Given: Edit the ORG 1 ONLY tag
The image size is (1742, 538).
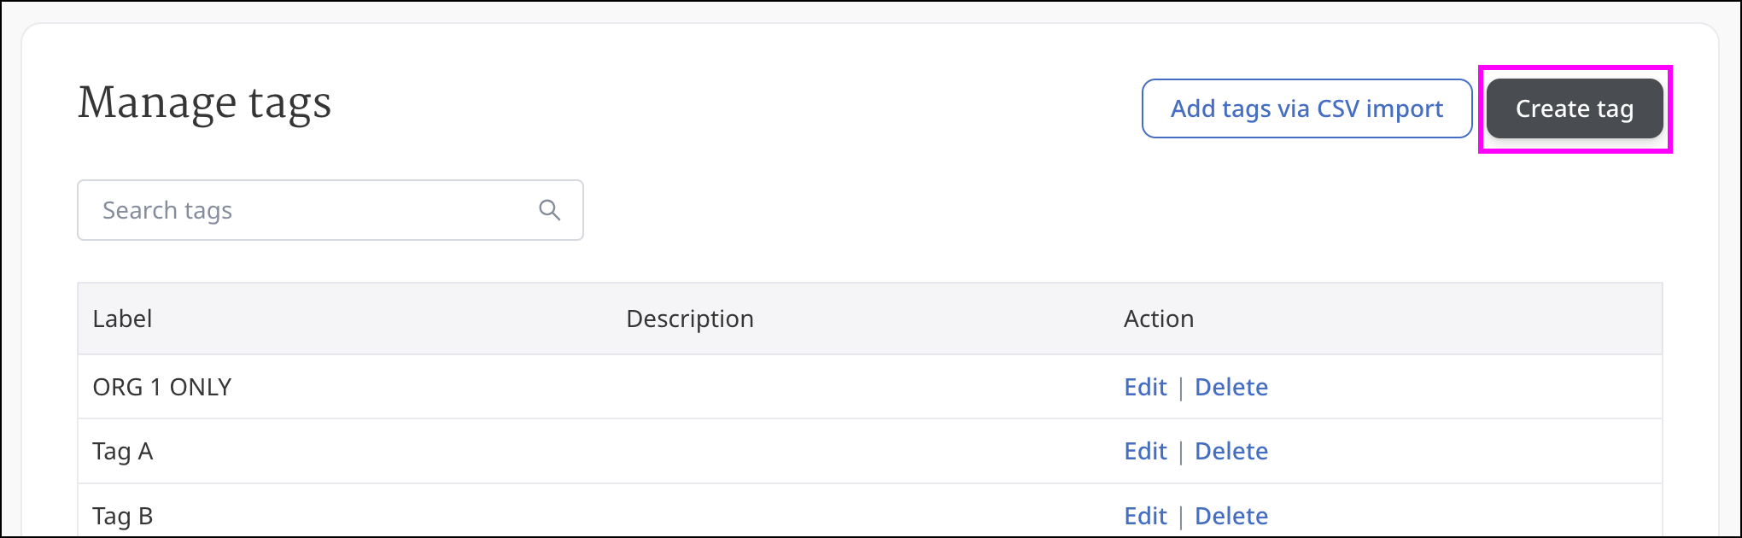Looking at the screenshot, I should (1145, 387).
